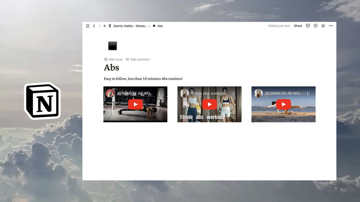Screen dimensions: 360x202
Task: Click the Edited just now label
Action: [x=279, y=26]
